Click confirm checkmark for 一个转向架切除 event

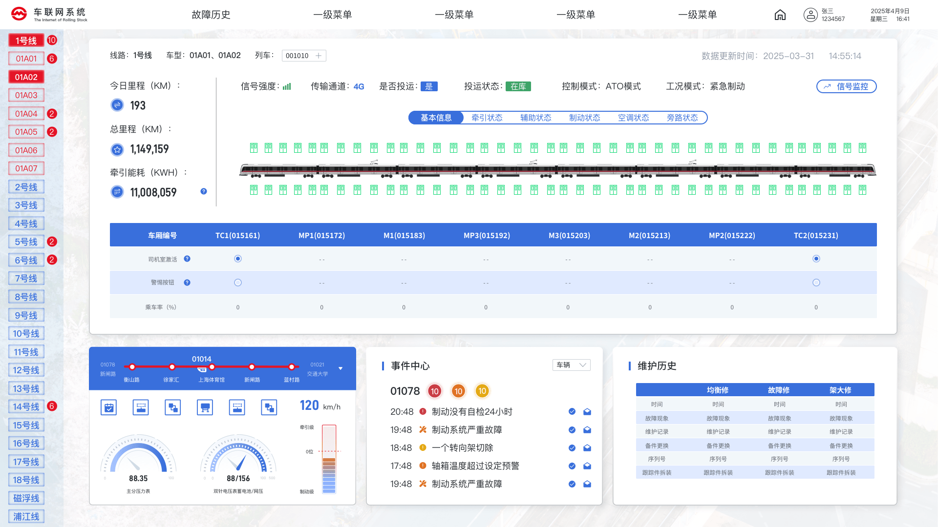(x=572, y=448)
